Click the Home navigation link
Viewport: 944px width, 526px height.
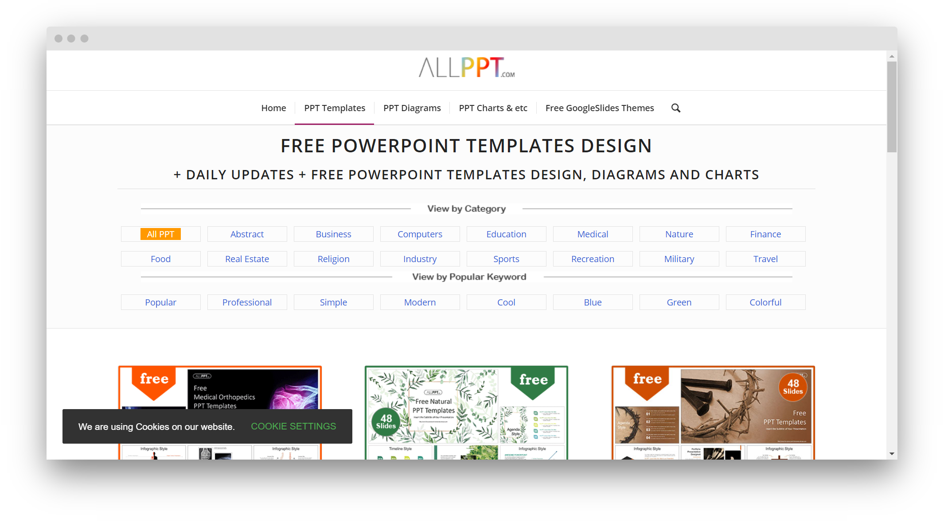coord(273,108)
